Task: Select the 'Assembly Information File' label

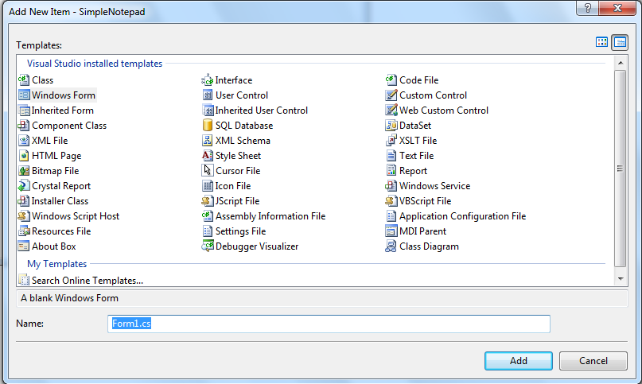Action: 270,216
